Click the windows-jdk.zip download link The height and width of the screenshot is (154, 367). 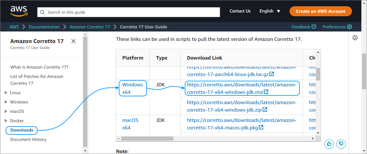click(x=242, y=106)
